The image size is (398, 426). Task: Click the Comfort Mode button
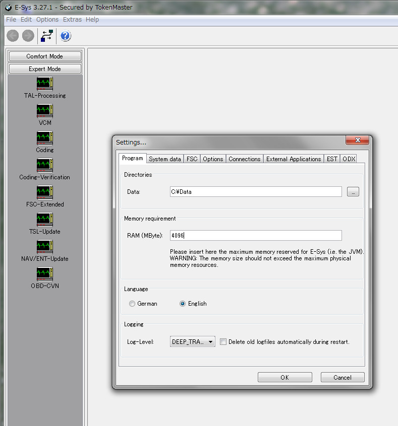coord(45,56)
